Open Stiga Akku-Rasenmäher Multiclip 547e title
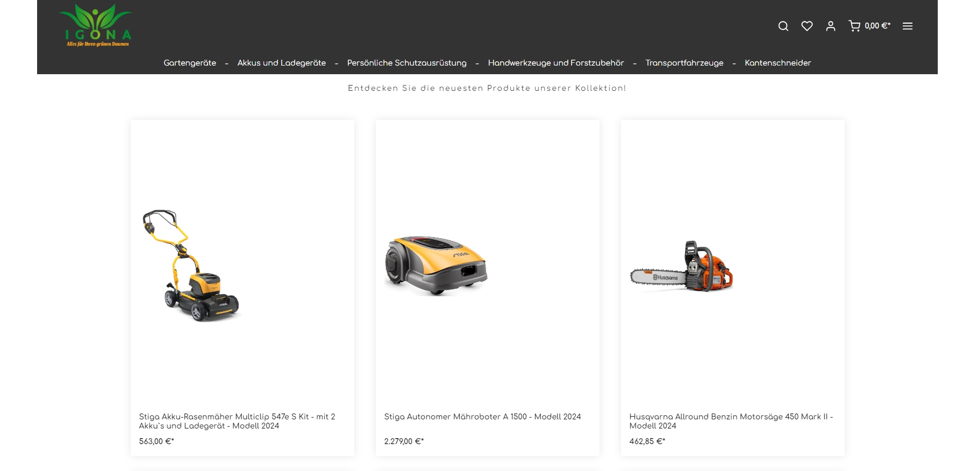 (x=237, y=421)
